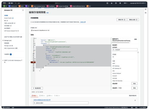Open the account menu dropdown
Screen dimensions: 149x110
pos(138,3)
